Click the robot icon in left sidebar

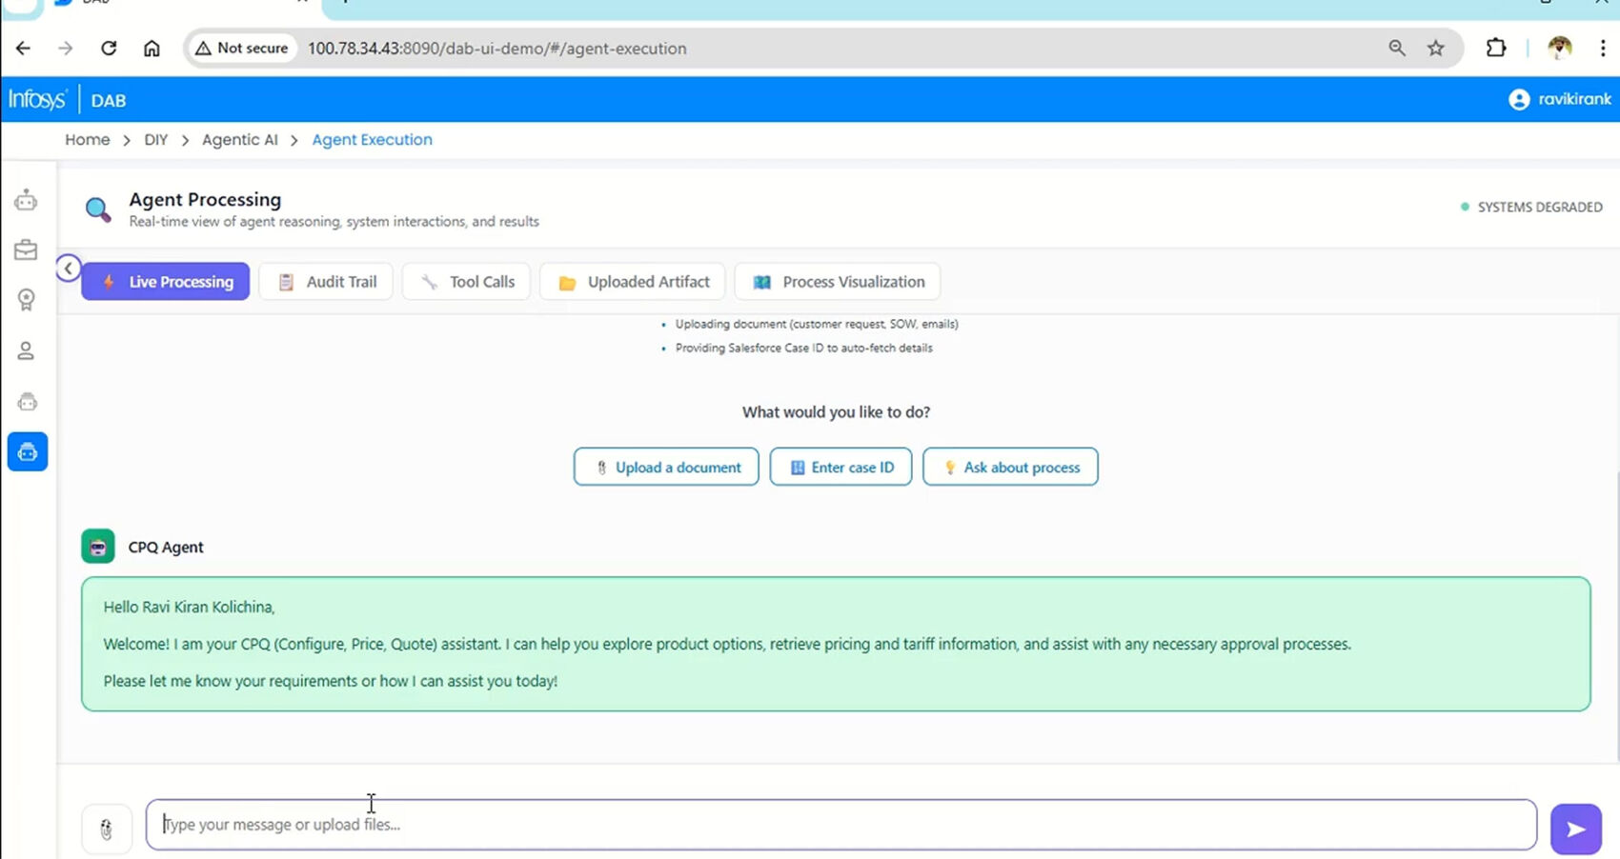pyautogui.click(x=26, y=200)
